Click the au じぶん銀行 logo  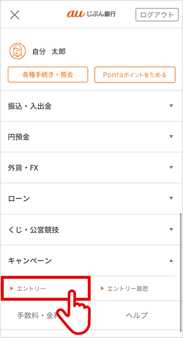(91, 14)
